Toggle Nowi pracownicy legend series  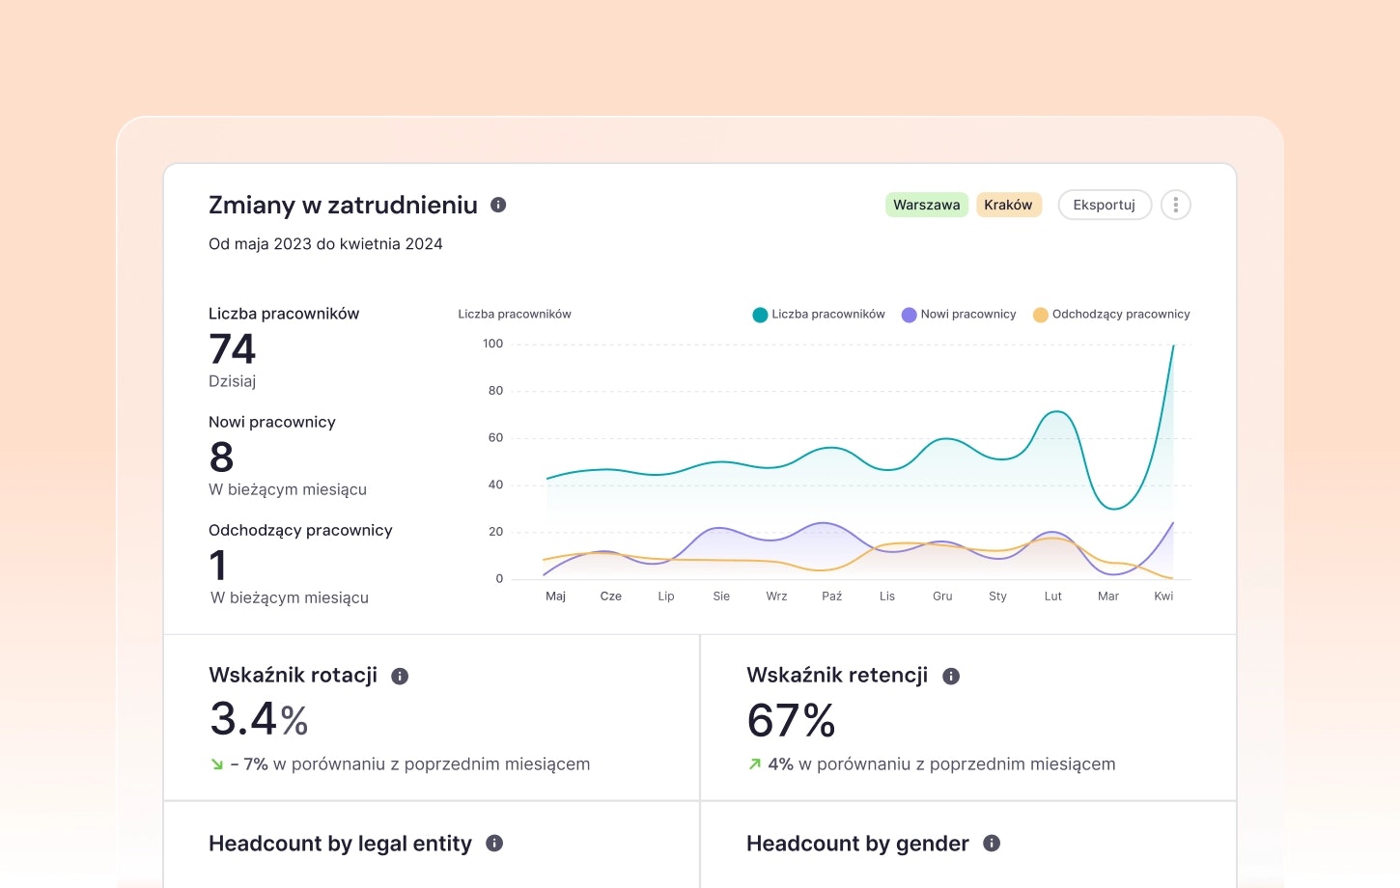click(x=959, y=315)
